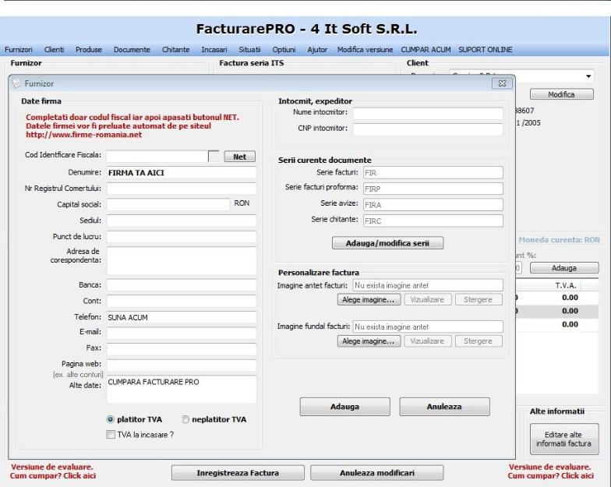611x487 pixels.
Task: Open the Ajutor menu
Action: [x=317, y=50]
